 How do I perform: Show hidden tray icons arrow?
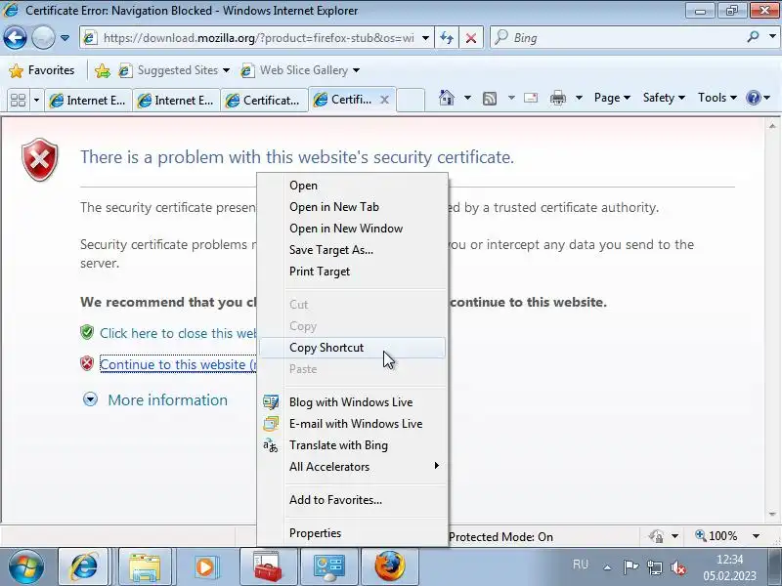click(x=607, y=567)
